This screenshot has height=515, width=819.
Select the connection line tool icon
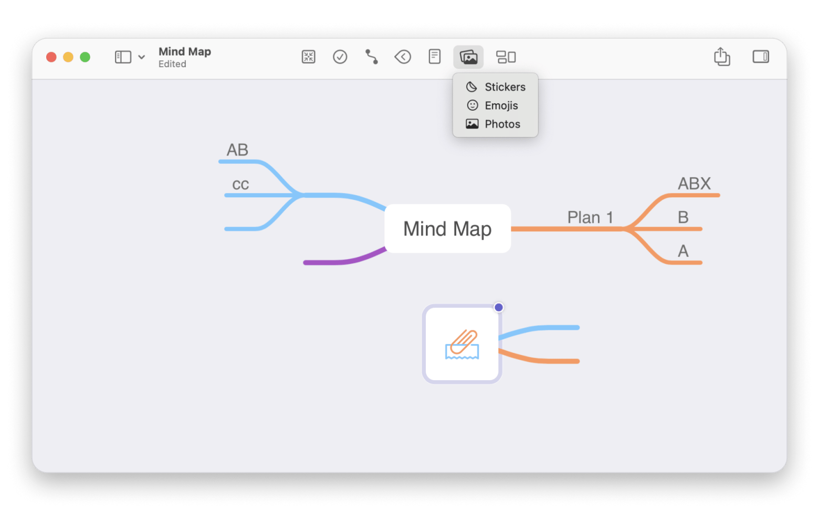(x=372, y=57)
